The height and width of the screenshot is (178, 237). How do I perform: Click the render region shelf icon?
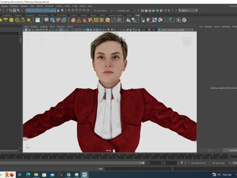[x=169, y=20]
